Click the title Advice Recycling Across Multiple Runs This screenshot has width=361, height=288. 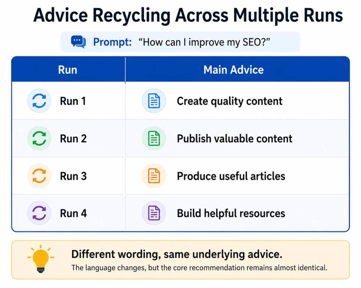(x=188, y=16)
